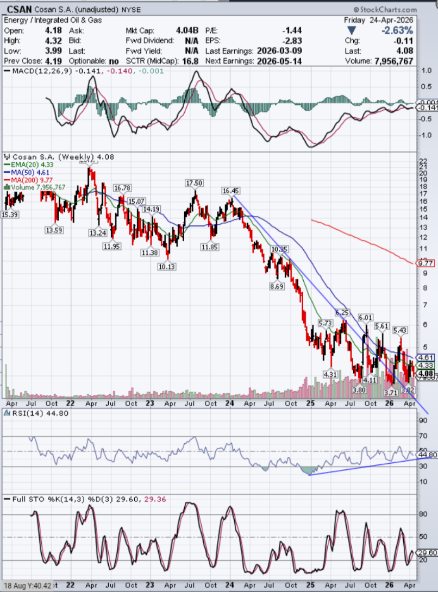
Task: Click the MA(200) 9.77 legend entry
Action: [x=32, y=180]
